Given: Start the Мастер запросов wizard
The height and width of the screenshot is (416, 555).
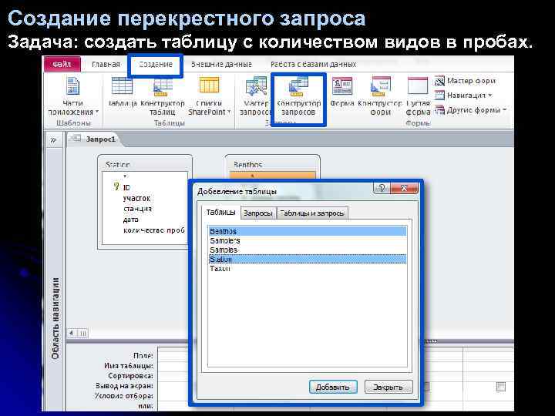Looking at the screenshot, I should 256,96.
